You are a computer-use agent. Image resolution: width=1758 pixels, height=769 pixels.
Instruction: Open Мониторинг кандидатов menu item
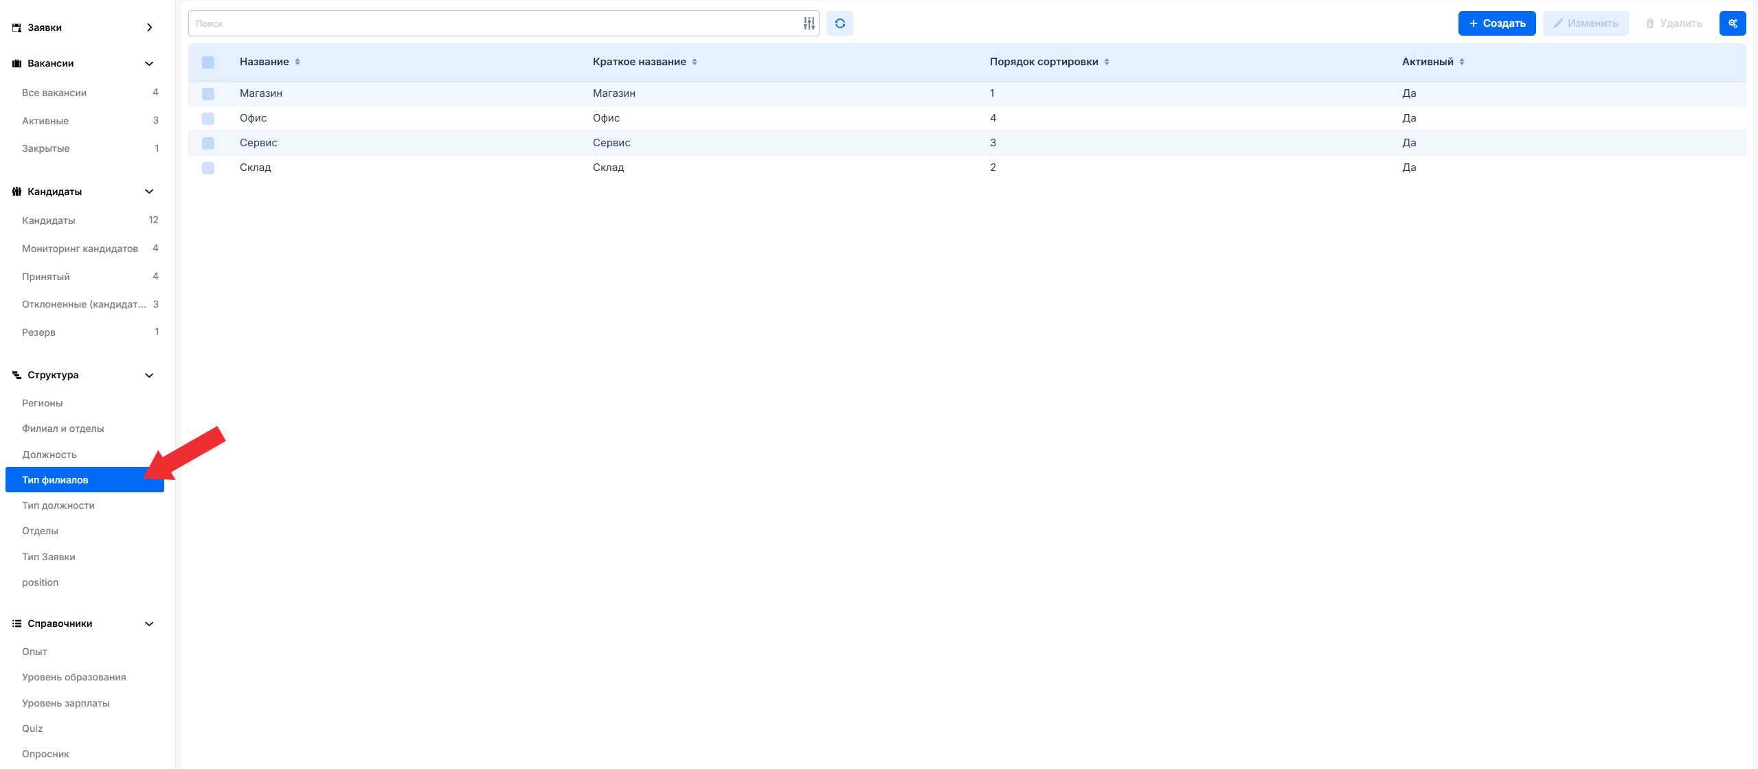80,249
